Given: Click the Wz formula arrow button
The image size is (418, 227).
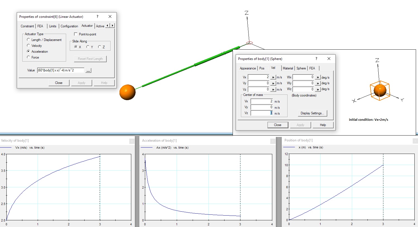Looking at the screenshot, I should pyautogui.click(x=318, y=89).
